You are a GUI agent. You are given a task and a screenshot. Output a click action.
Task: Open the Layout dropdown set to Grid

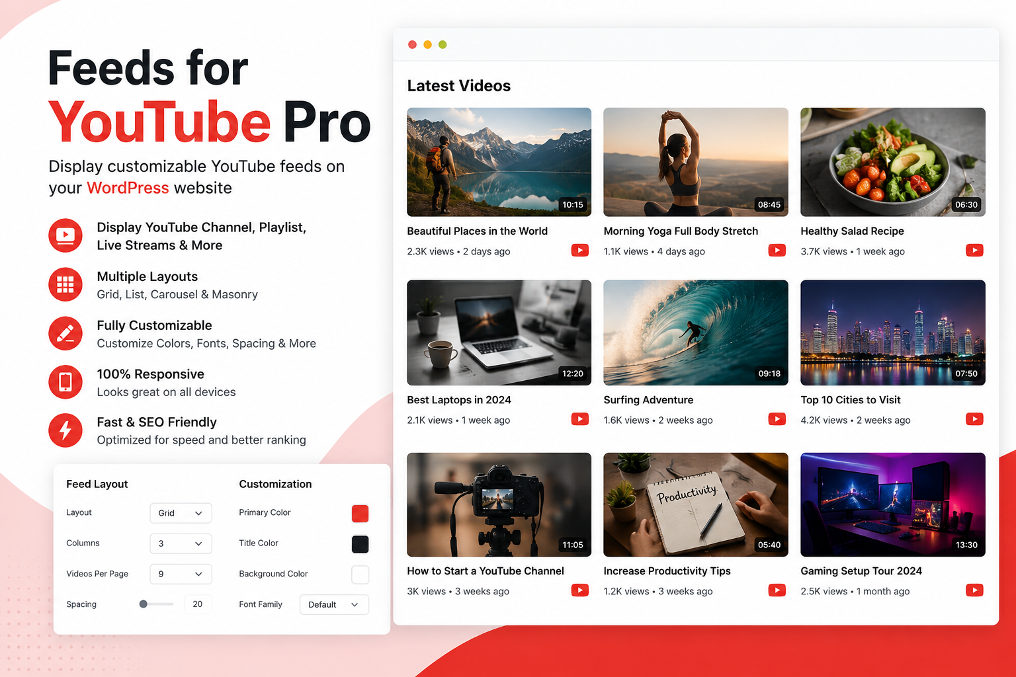pyautogui.click(x=181, y=513)
